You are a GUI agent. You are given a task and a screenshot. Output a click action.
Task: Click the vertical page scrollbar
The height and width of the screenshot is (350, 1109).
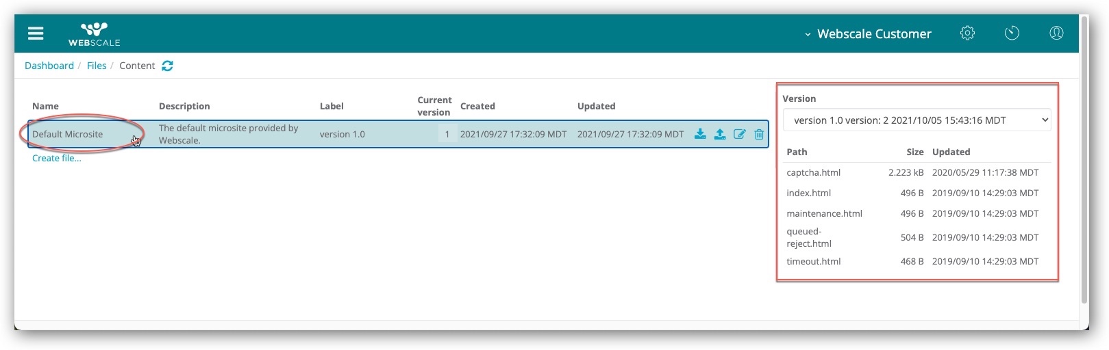(x=1084, y=157)
